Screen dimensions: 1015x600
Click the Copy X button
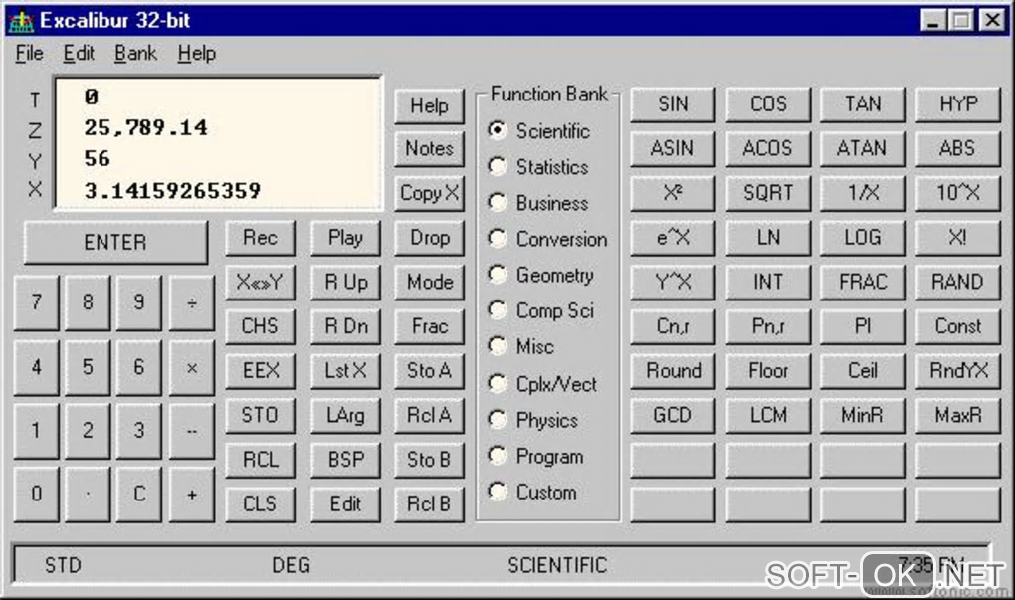[429, 193]
